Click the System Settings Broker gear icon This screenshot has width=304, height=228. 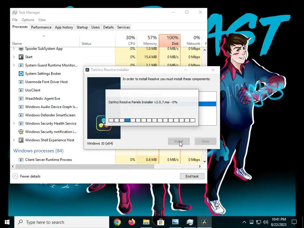[x=21, y=74]
